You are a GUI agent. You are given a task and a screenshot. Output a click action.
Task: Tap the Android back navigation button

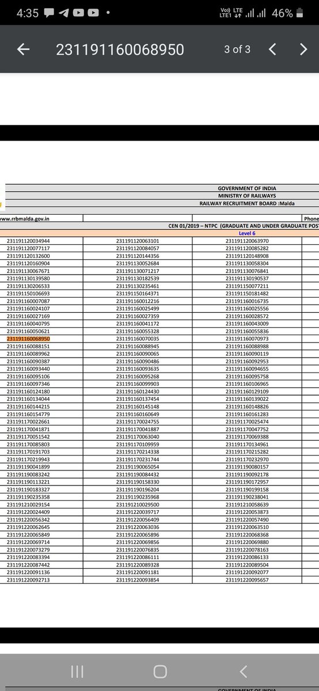click(243, 671)
